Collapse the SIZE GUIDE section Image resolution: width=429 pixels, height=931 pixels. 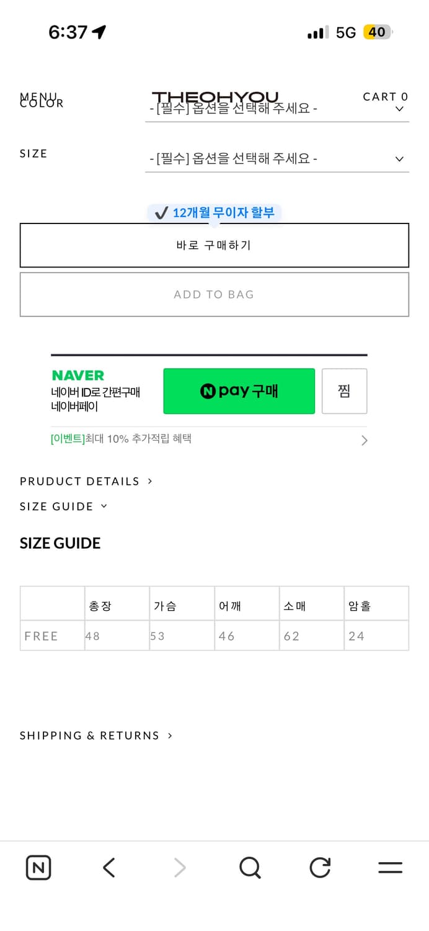tap(64, 506)
